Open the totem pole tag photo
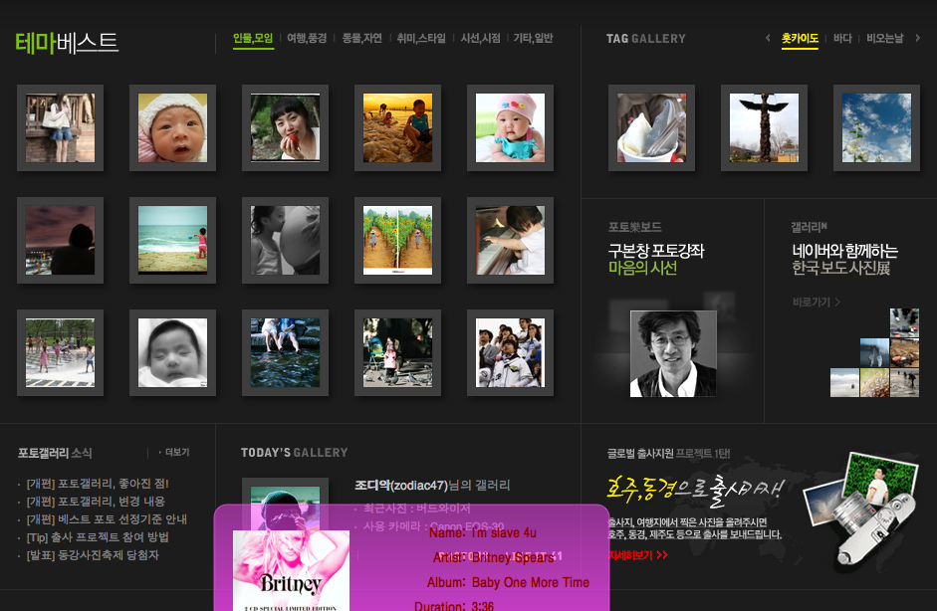937x611 pixels. pos(764,127)
